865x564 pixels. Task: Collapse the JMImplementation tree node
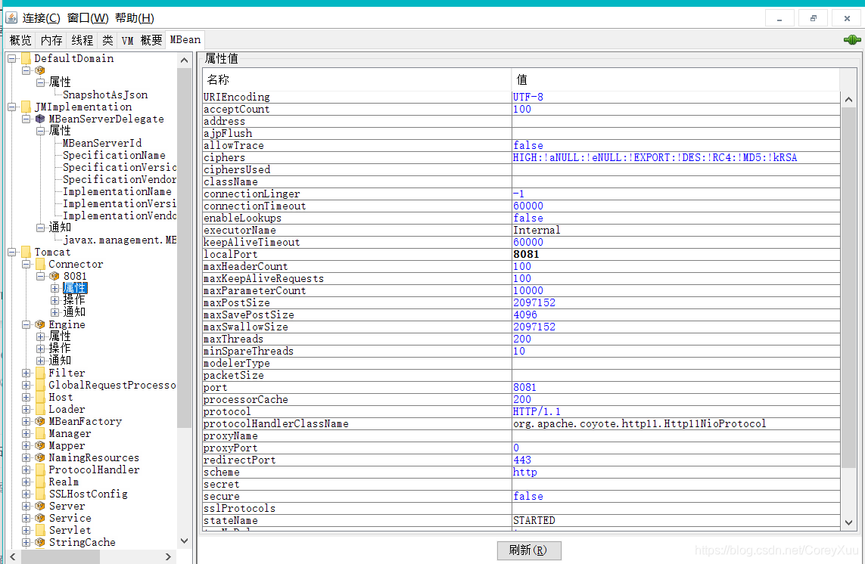click(11, 107)
